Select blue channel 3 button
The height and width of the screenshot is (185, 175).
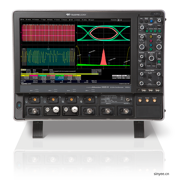pyautogui.click(x=151, y=45)
